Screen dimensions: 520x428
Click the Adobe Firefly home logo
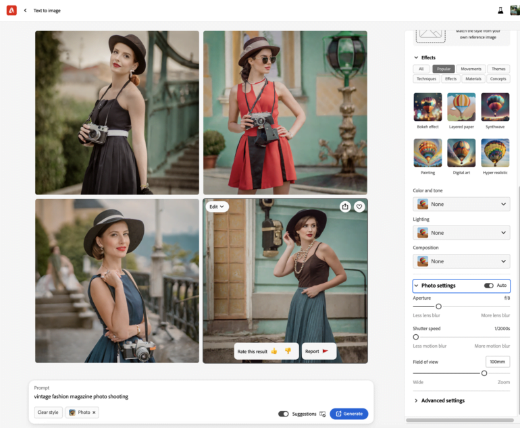pyautogui.click(x=11, y=10)
